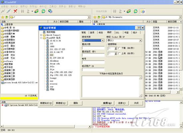The width and height of the screenshot is (183, 133).
Task: Click the 连接 connect button
Action: (x=122, y=103)
